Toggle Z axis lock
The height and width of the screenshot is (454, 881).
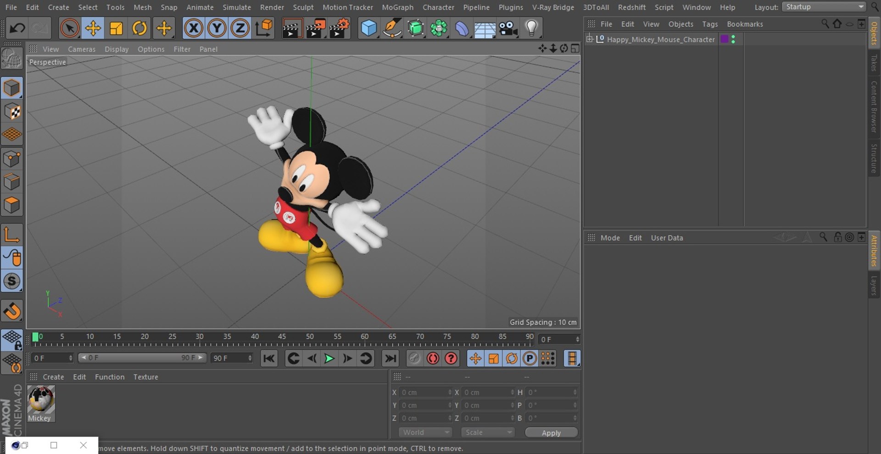click(240, 28)
